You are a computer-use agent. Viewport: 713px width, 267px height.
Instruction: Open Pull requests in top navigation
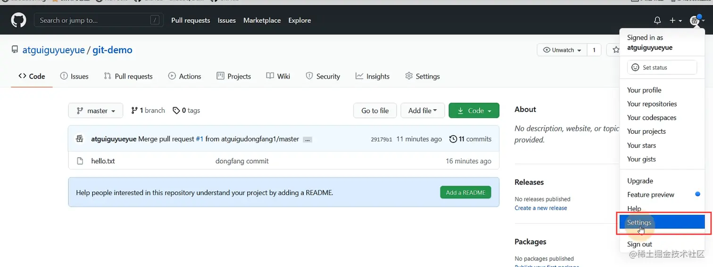pos(191,20)
